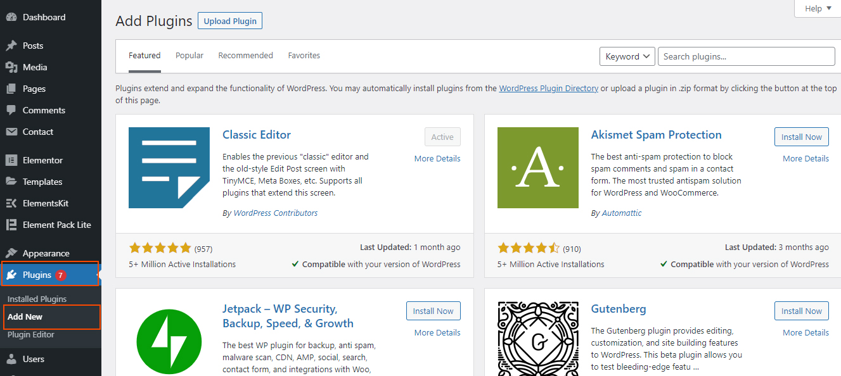Click the red plugin update badge 7

61,275
